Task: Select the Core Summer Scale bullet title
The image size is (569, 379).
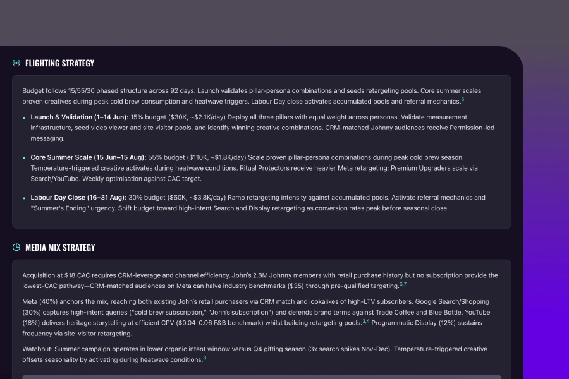Action: 89,157
